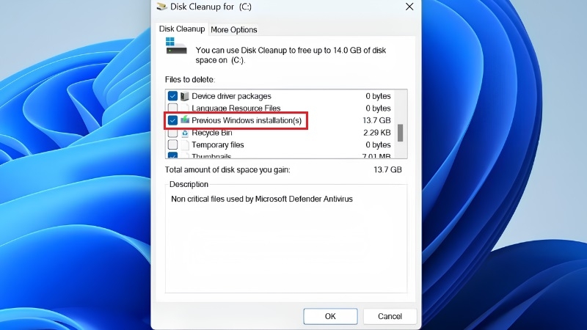Click the Temporary files page icon
This screenshot has width=587, height=330.
click(x=185, y=144)
